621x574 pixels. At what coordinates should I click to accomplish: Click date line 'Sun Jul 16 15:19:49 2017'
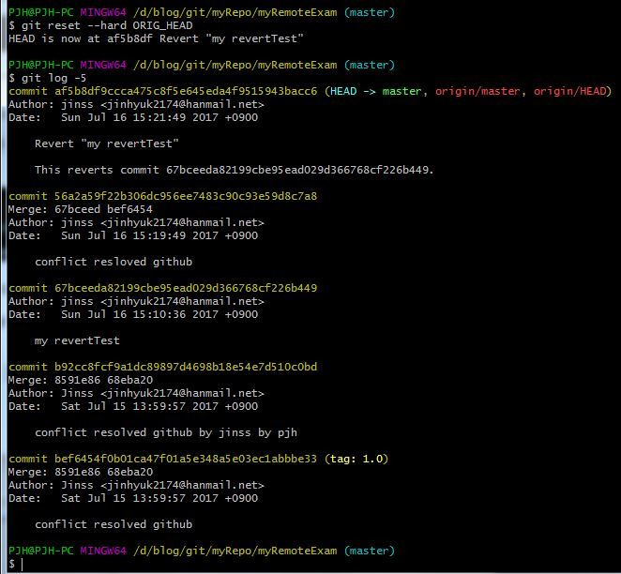[x=133, y=235]
